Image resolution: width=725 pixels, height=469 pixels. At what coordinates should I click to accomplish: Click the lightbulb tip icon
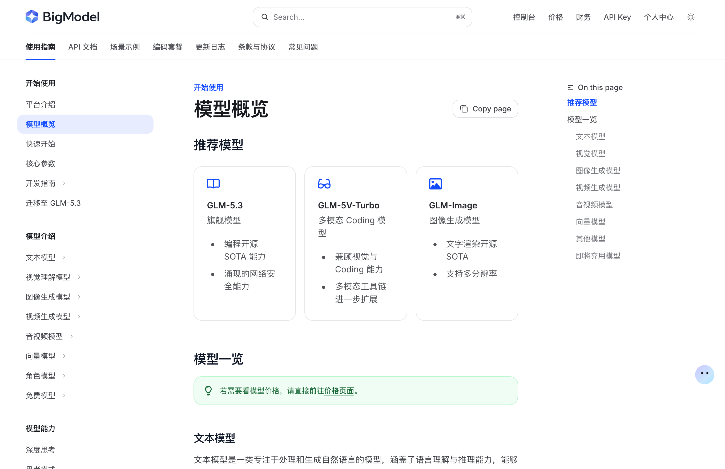tap(208, 390)
